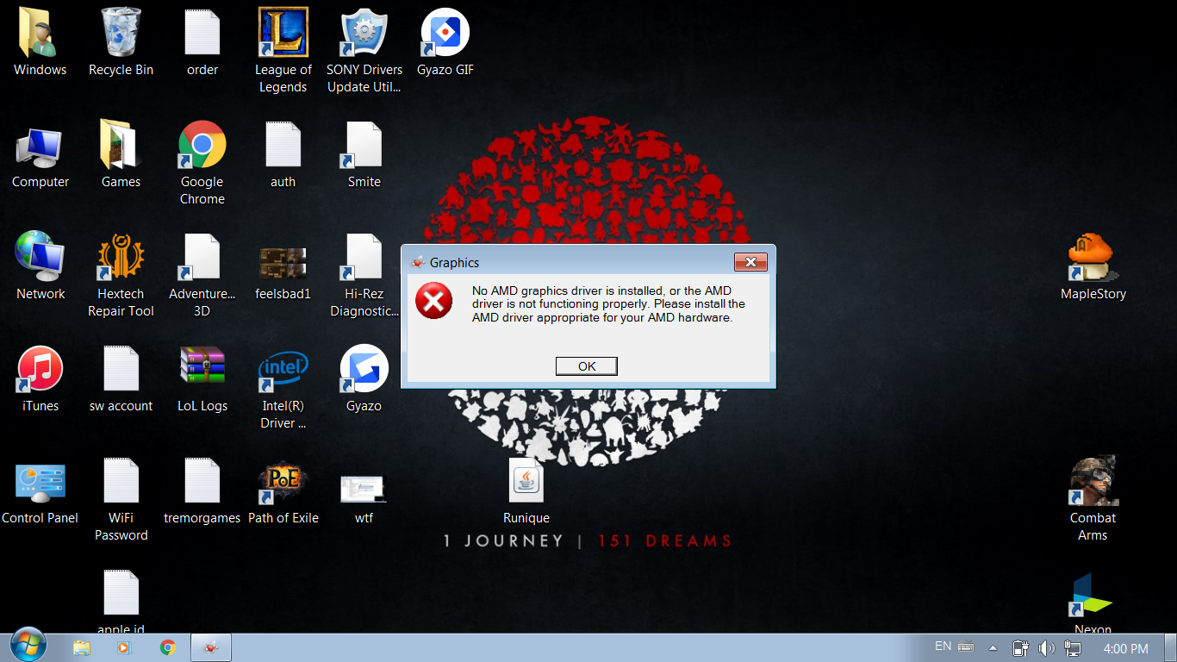Open the volume speaker tray icon
This screenshot has width=1177, height=662.
(1046, 648)
